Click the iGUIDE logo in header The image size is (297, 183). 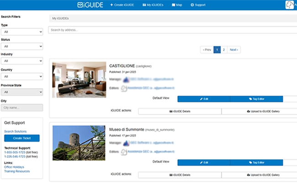[90, 5]
